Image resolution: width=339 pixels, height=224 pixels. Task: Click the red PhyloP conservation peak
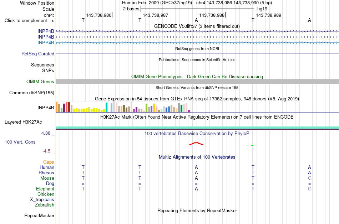[196, 143]
